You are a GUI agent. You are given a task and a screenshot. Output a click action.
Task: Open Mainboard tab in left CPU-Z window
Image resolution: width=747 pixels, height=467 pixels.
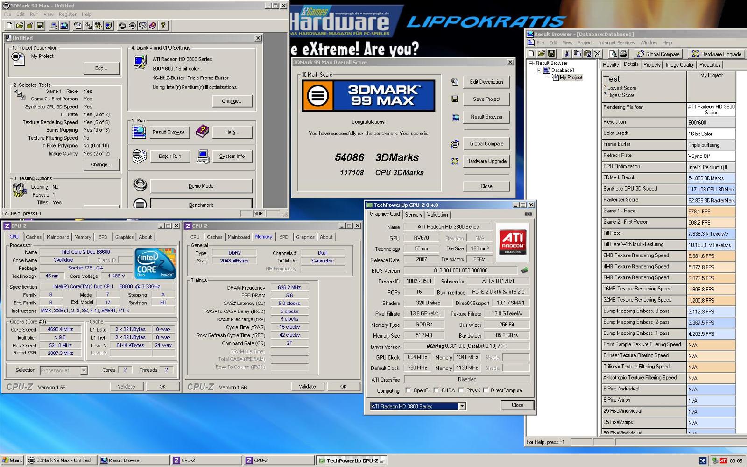pos(58,237)
